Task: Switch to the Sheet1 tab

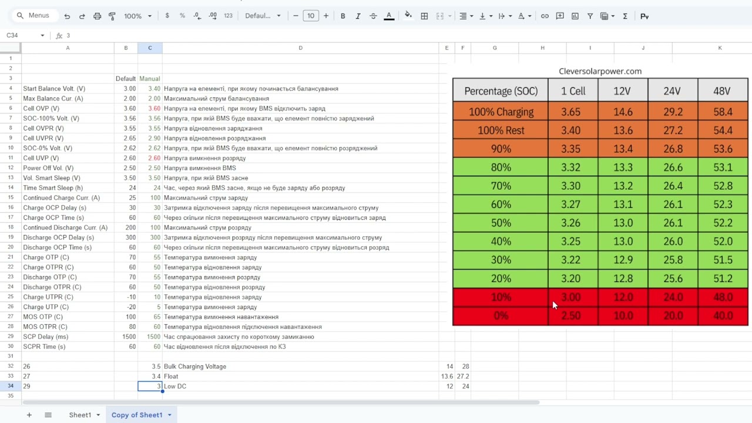Action: tap(80, 415)
